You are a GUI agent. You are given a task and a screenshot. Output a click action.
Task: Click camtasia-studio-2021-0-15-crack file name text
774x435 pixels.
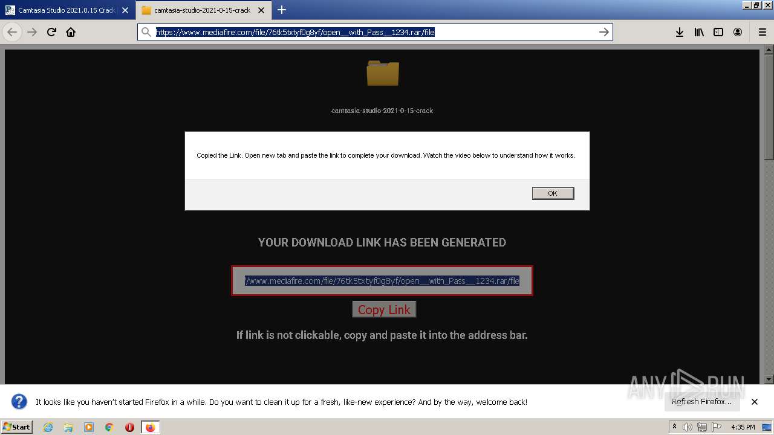382,111
